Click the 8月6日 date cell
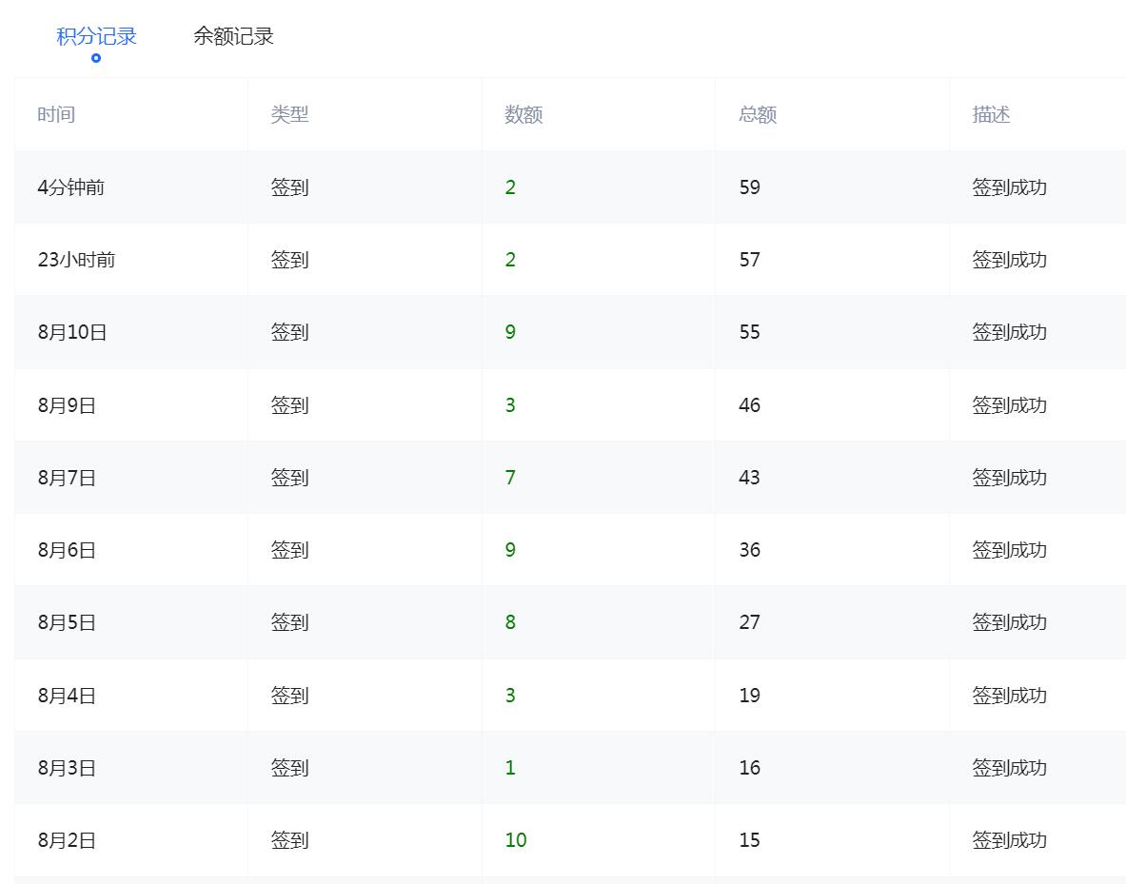 coord(67,550)
